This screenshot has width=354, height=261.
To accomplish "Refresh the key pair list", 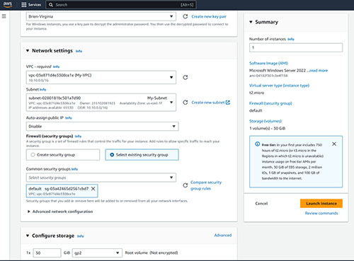I will click(185, 16).
